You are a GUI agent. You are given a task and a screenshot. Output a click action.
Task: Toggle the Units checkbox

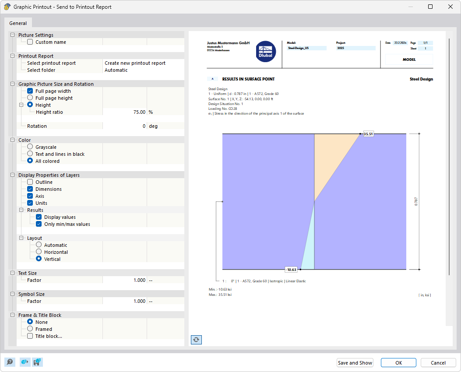[30, 203]
